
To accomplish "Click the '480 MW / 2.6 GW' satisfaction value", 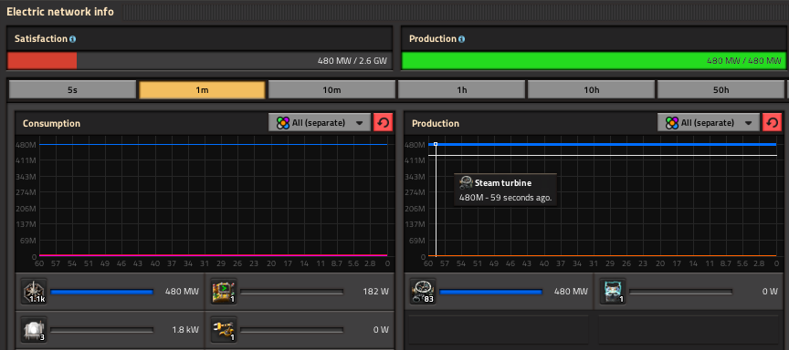I will (x=352, y=61).
